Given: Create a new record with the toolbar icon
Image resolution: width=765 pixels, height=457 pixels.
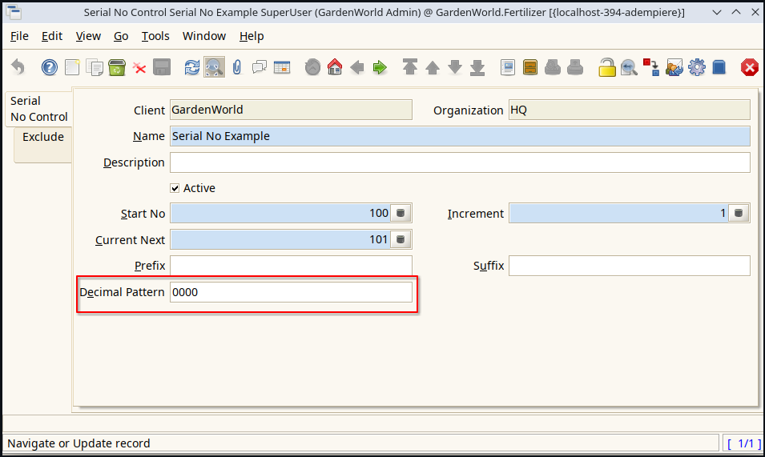Looking at the screenshot, I should click(72, 68).
